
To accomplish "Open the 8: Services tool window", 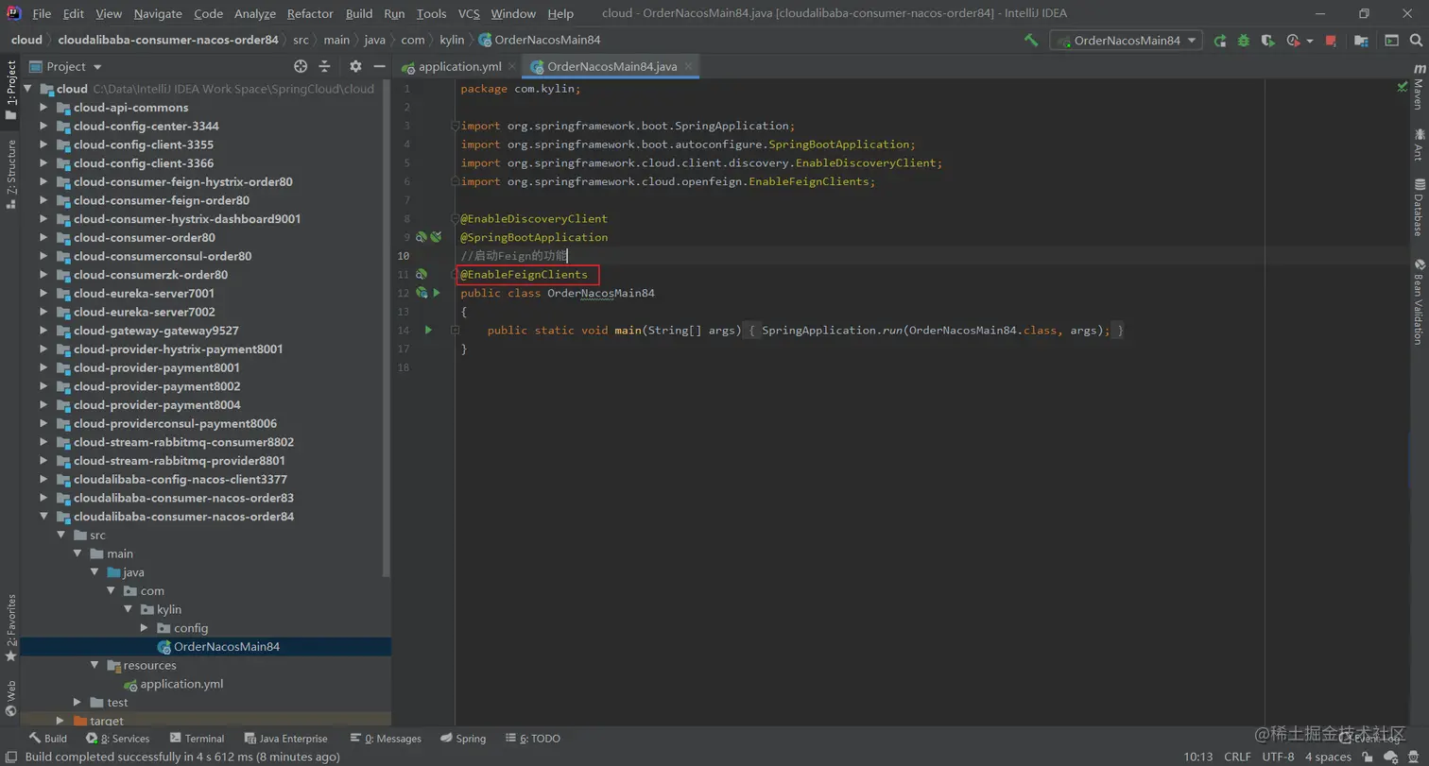I will coord(117,739).
